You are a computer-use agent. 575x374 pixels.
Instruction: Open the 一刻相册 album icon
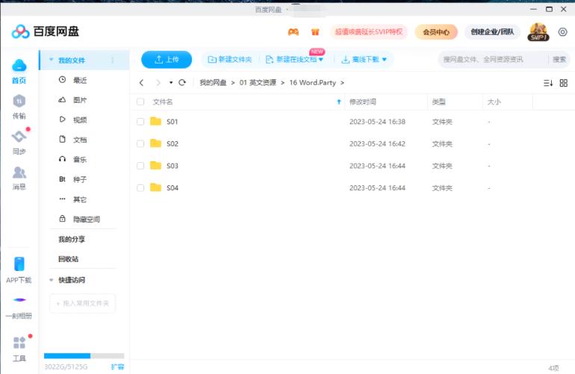pos(19,300)
